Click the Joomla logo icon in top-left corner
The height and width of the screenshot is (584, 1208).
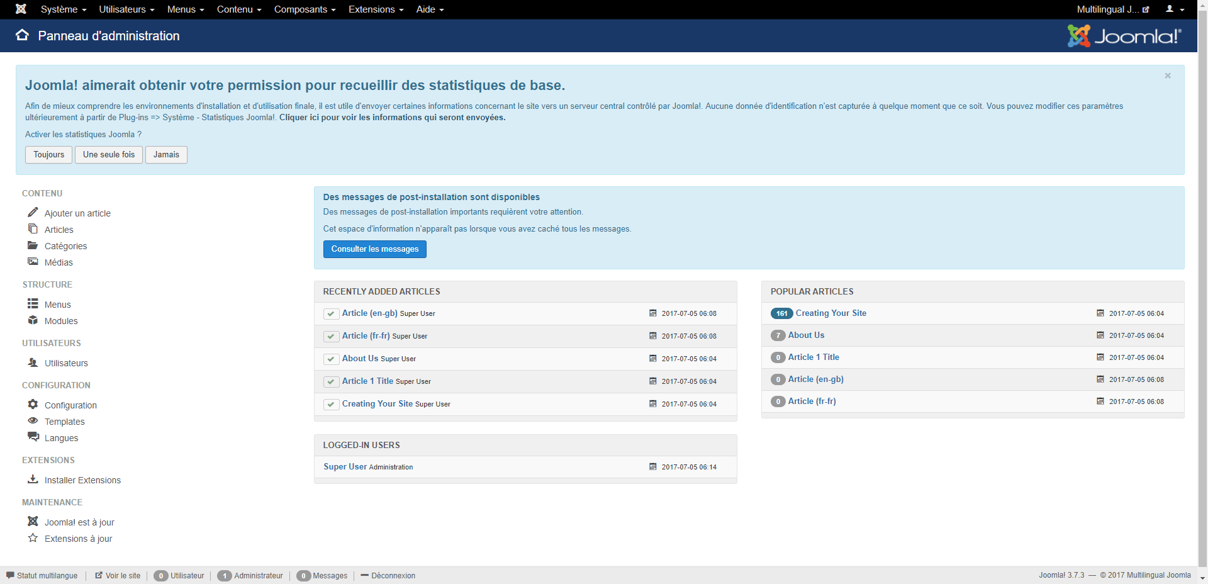tap(21, 9)
